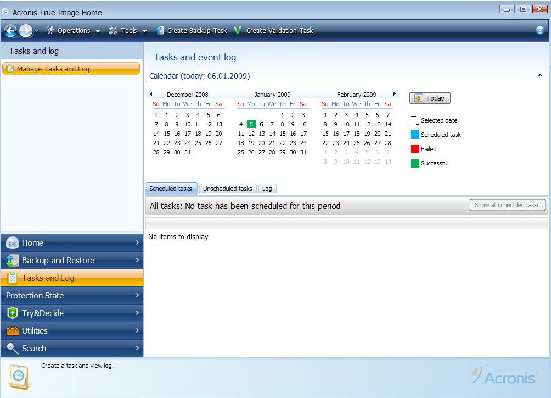Click February 2009 month header
The width and height of the screenshot is (551, 398).
(356, 95)
